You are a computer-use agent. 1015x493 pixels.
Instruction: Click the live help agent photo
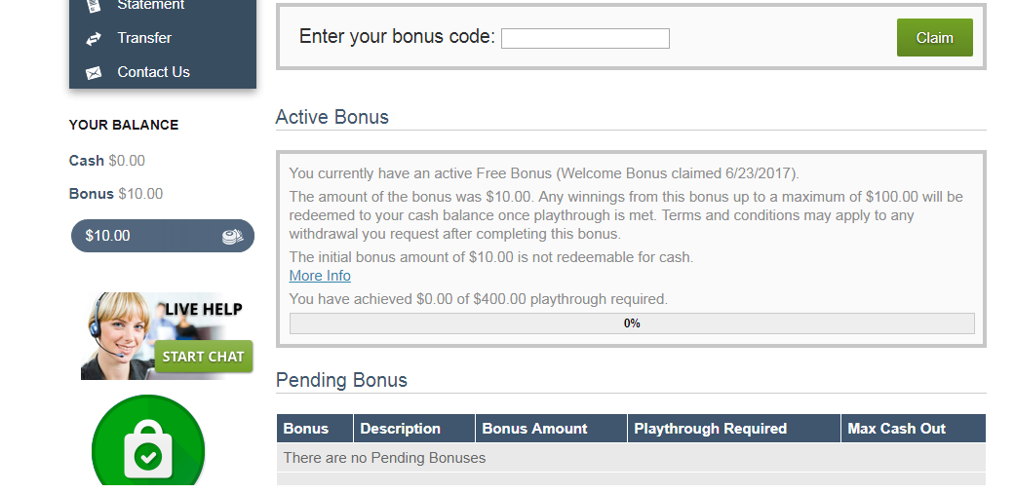pyautogui.click(x=117, y=334)
